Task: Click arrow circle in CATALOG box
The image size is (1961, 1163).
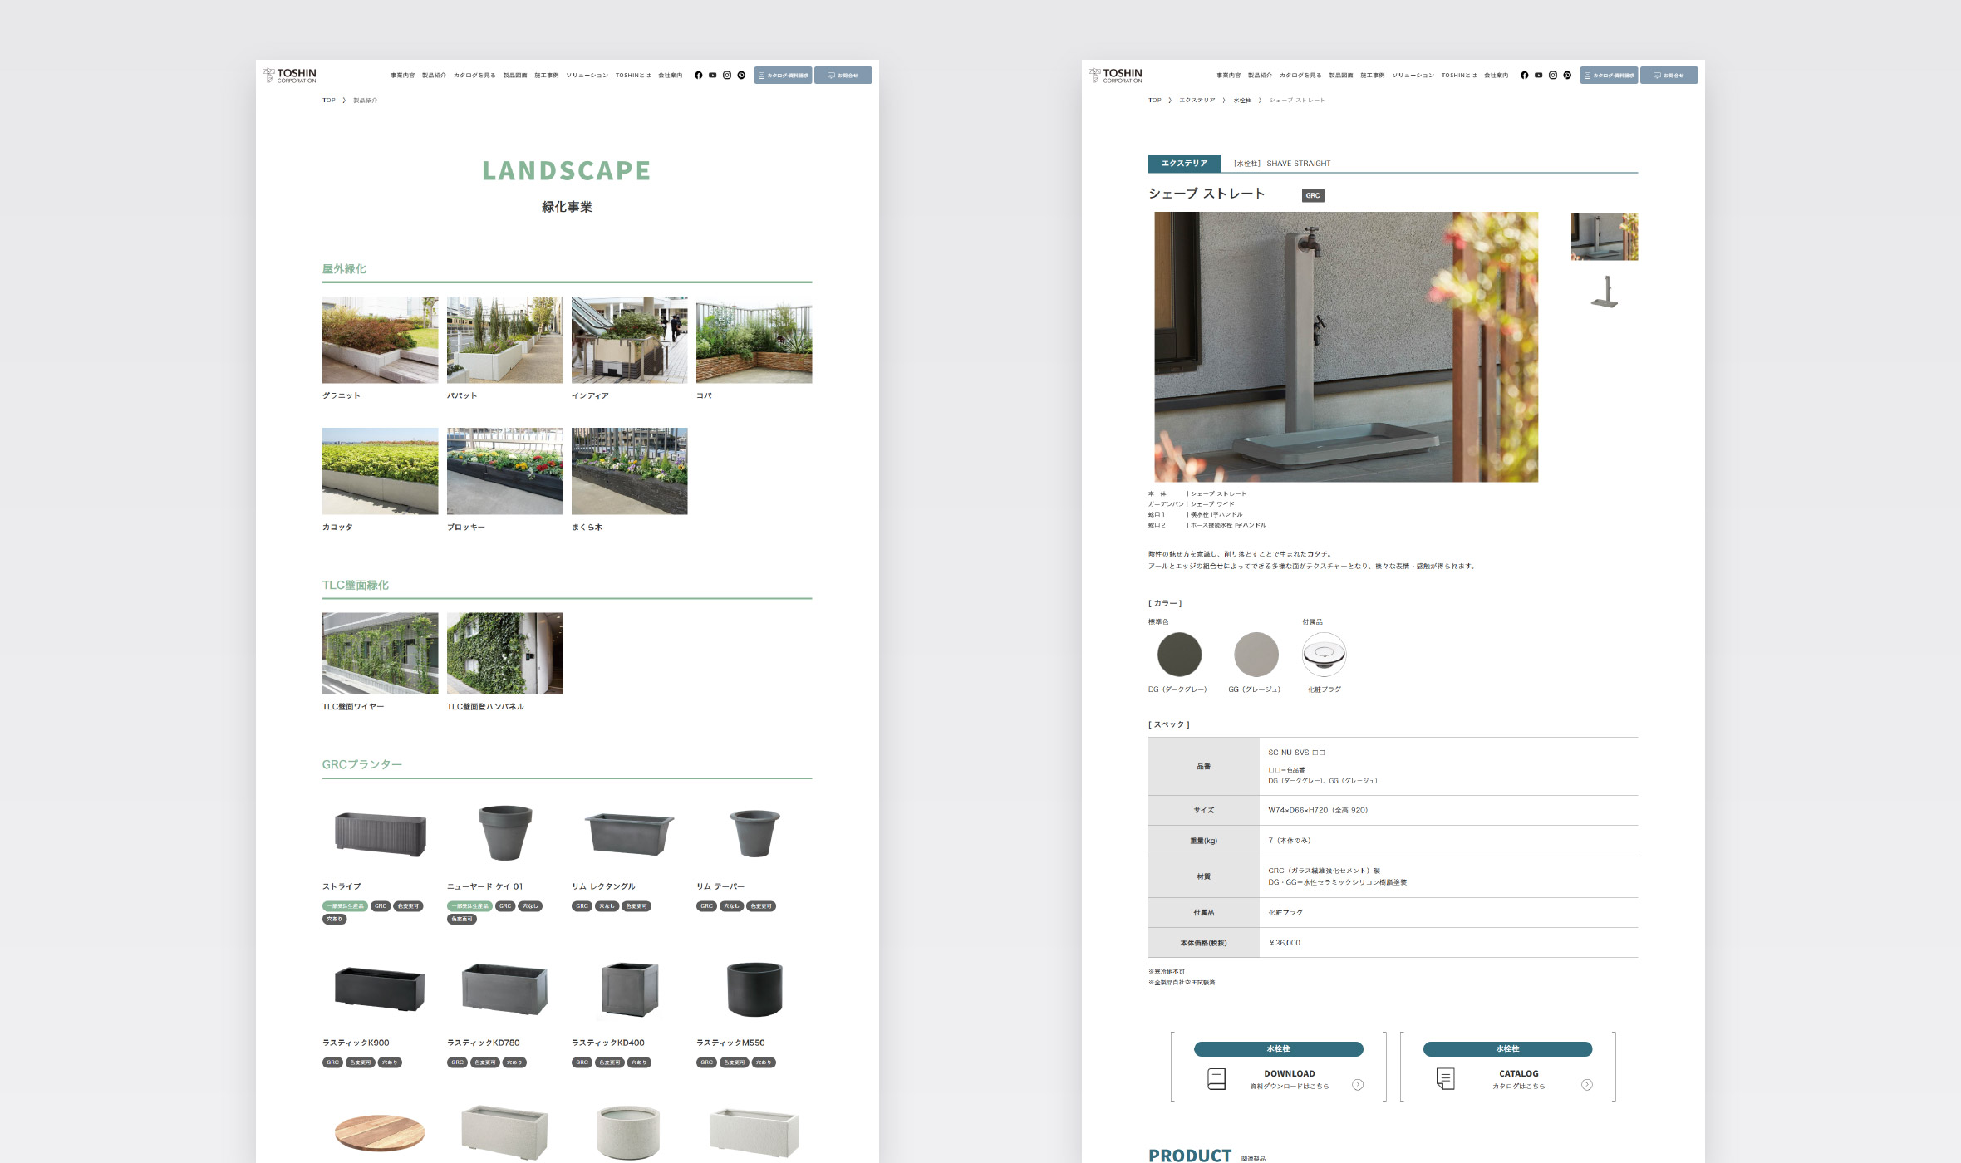Action: point(1586,1085)
